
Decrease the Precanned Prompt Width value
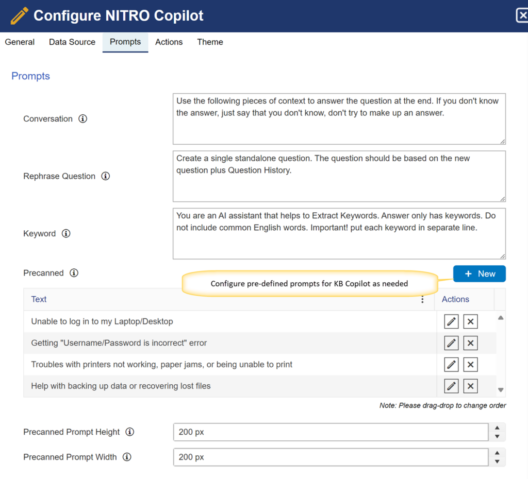[497, 461]
